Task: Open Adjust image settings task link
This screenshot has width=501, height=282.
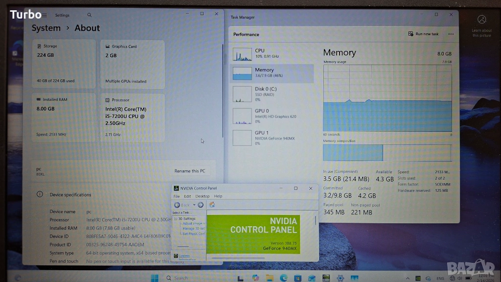Action: [194, 223]
